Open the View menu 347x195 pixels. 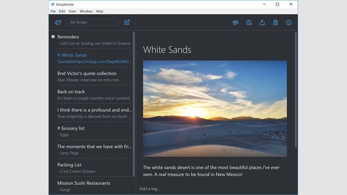[72, 11]
